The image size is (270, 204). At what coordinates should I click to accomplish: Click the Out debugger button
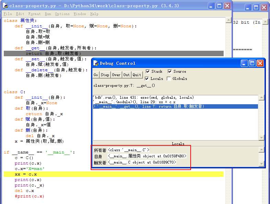pos(127,75)
